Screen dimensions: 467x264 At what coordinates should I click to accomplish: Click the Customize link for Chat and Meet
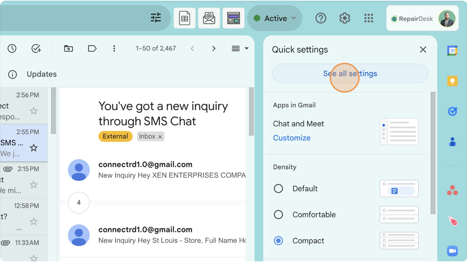[x=292, y=138]
